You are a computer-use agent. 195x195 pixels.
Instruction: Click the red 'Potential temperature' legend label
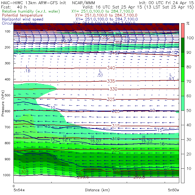pyautogui.click(x=22, y=15)
